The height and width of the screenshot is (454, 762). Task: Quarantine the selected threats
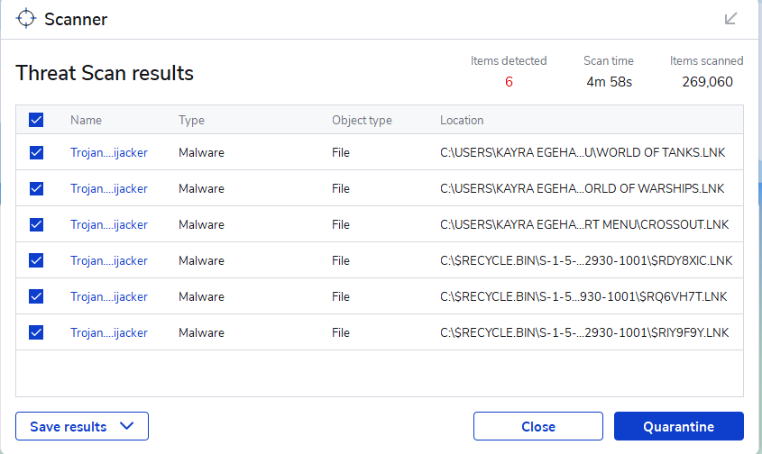[x=678, y=427]
